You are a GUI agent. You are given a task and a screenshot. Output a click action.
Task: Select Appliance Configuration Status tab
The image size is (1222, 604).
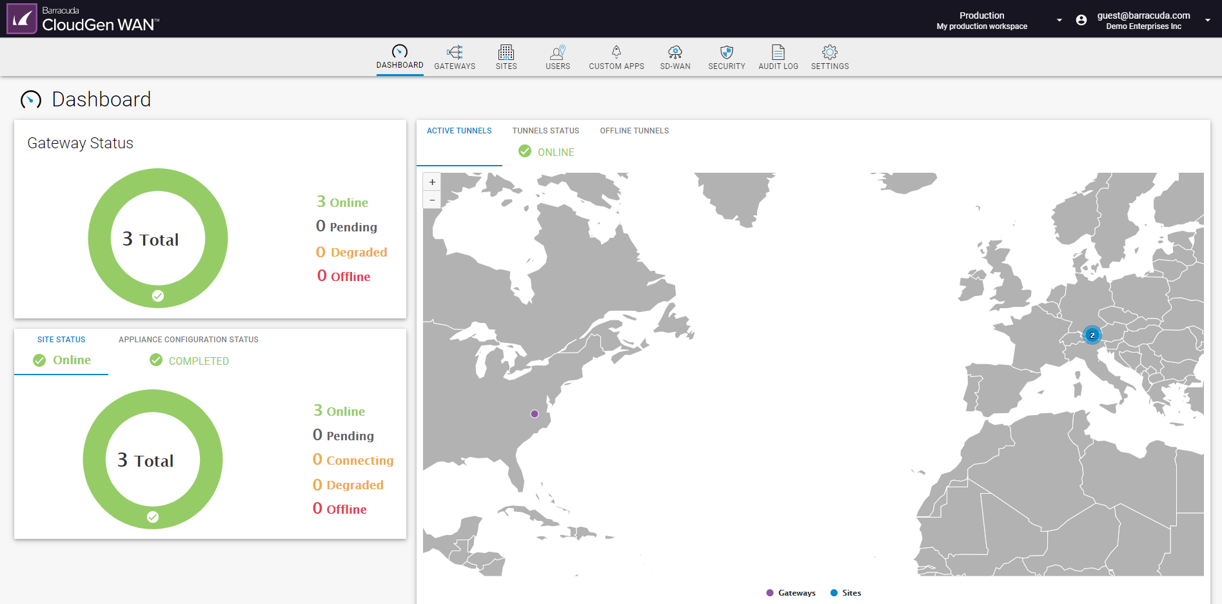(188, 340)
